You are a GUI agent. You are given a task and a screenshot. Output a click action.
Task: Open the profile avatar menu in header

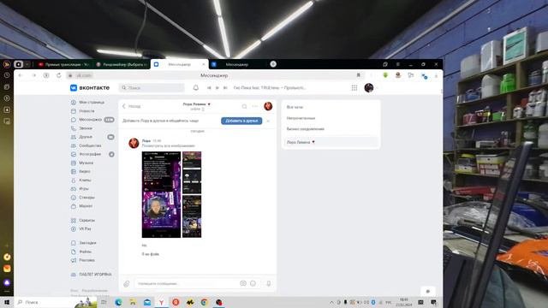click(369, 87)
